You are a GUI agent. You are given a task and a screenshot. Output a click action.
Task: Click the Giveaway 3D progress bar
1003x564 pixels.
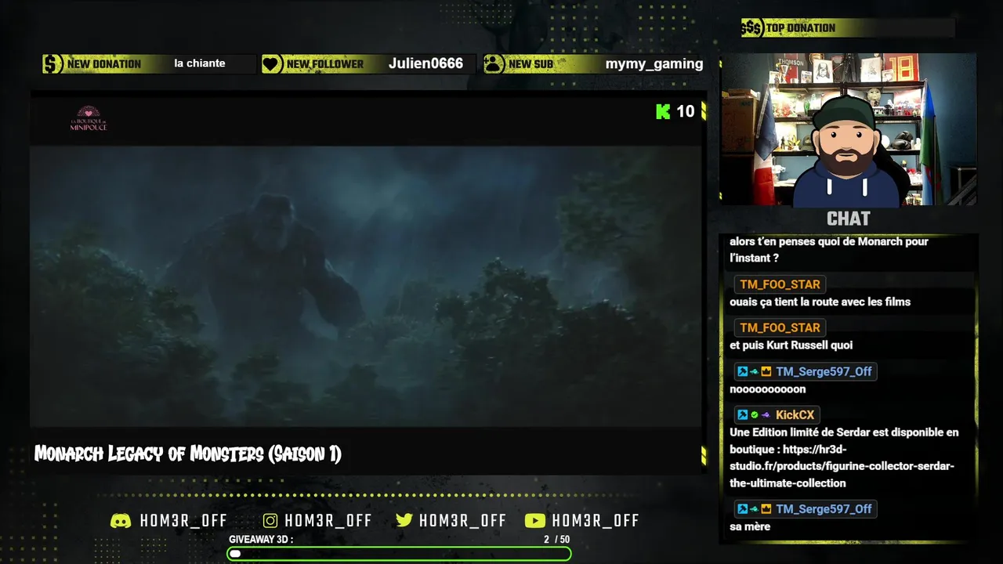pos(399,554)
